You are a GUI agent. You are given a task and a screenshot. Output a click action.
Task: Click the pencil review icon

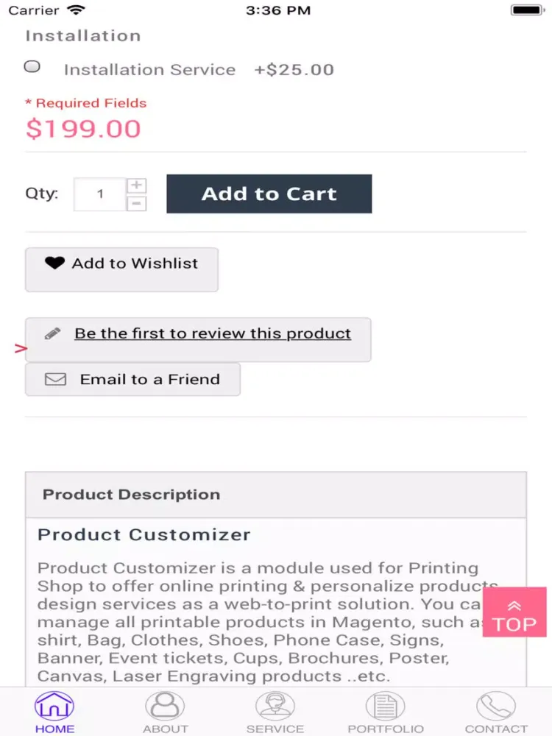coord(52,333)
